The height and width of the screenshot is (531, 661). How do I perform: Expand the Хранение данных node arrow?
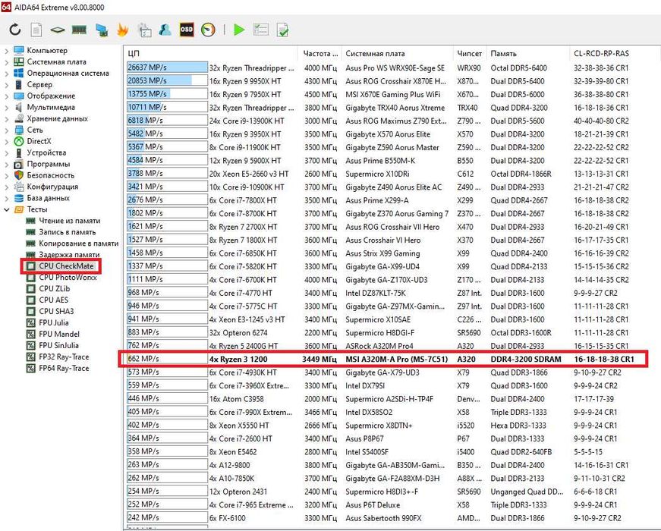pyautogui.click(x=6, y=119)
